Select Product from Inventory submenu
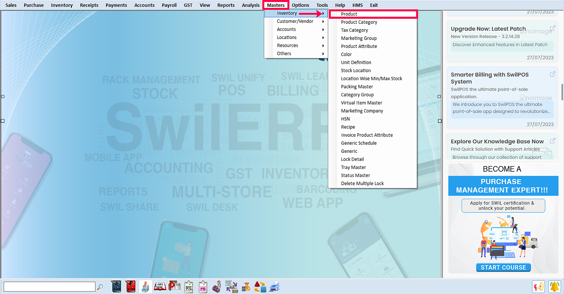564x294 pixels. (x=373, y=14)
